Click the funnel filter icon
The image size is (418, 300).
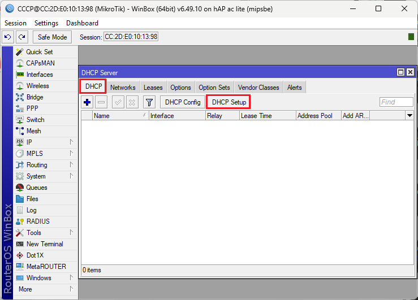[149, 102]
